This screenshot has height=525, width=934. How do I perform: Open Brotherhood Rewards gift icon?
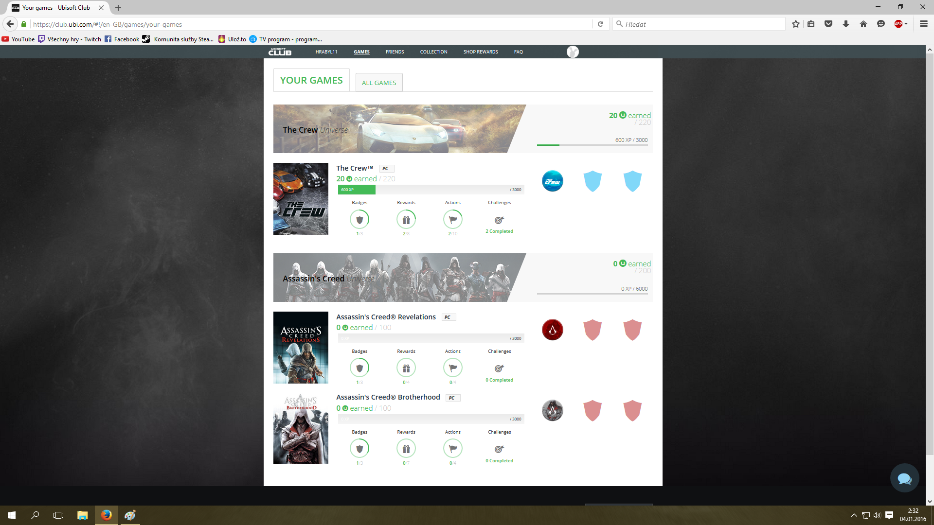[406, 449]
